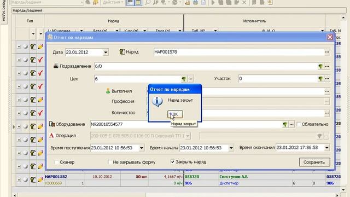Click pencil icon in the current-row-arrow row
Viewport: 350px width, 197px height.
pyautogui.click(x=40, y=126)
